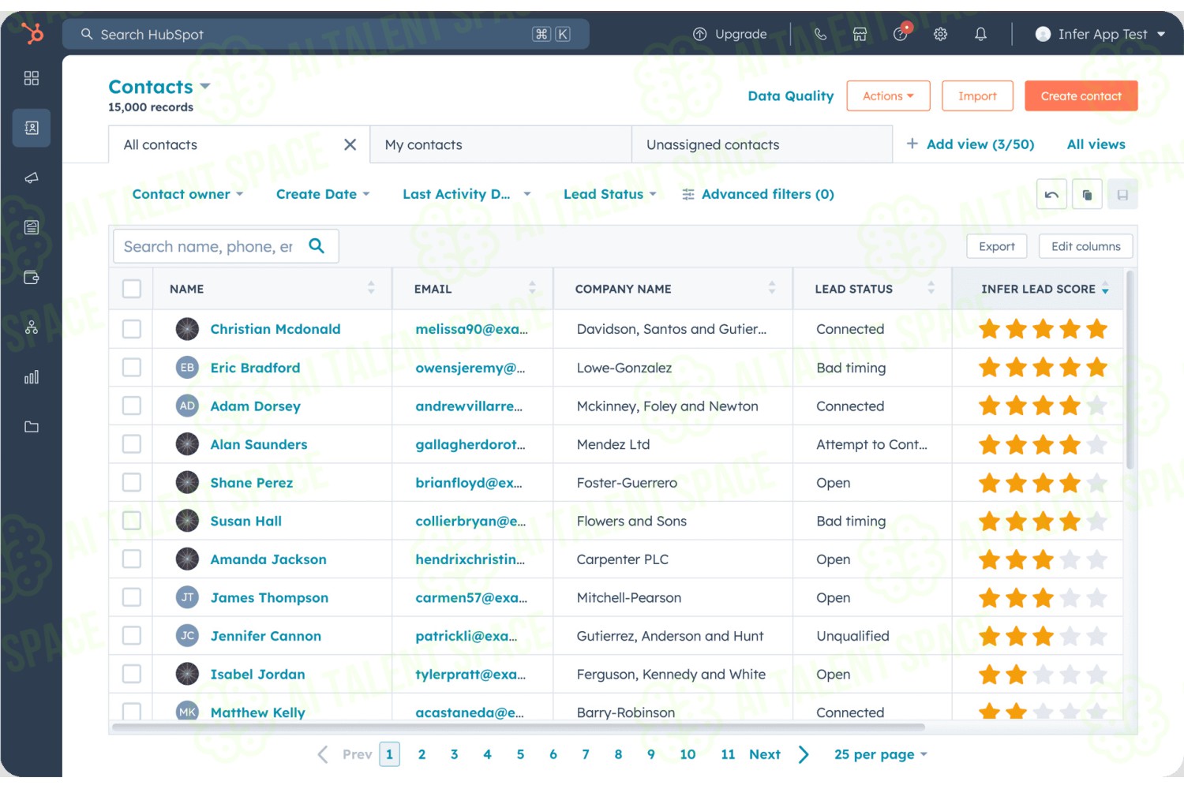Click the Import button

point(977,96)
